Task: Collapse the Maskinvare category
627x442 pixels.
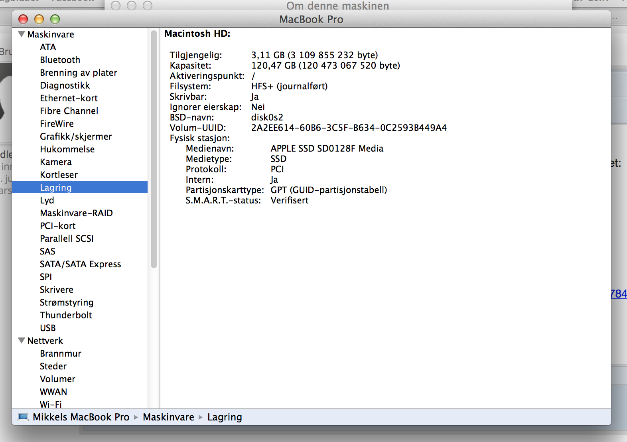Action: point(22,34)
